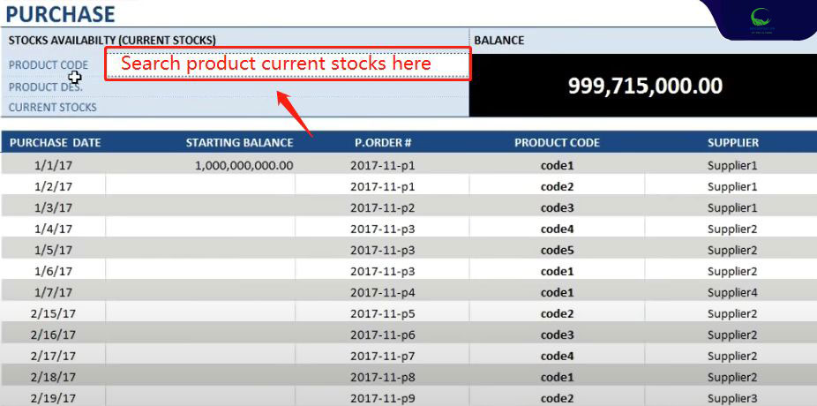Click the 1/1/17 purchase date cell
The height and width of the screenshot is (406, 817).
[53, 165]
